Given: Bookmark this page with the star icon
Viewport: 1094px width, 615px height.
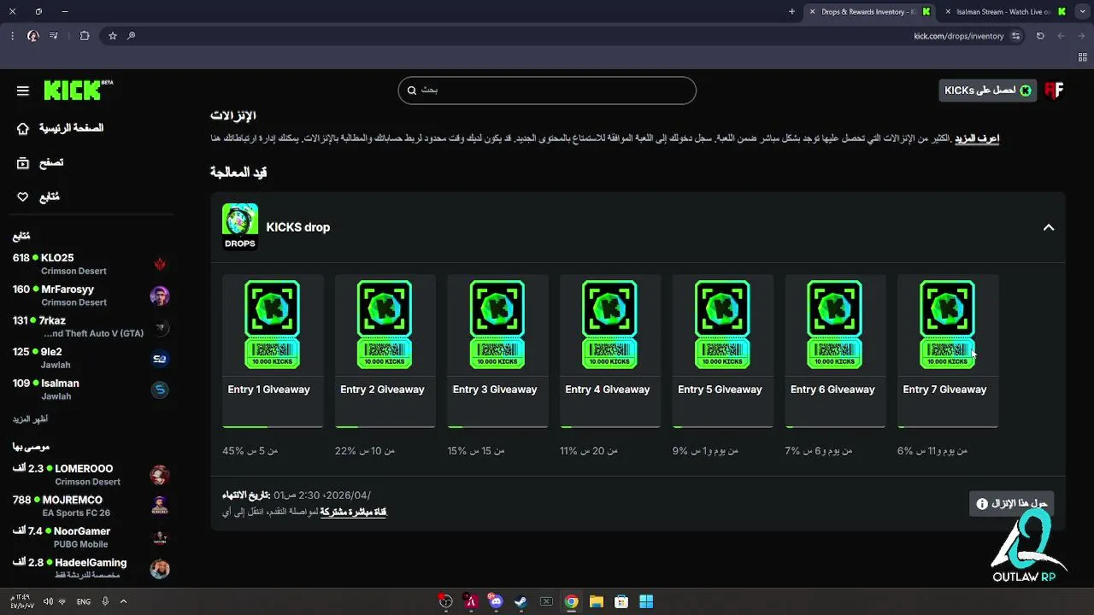Looking at the screenshot, I should tap(112, 36).
